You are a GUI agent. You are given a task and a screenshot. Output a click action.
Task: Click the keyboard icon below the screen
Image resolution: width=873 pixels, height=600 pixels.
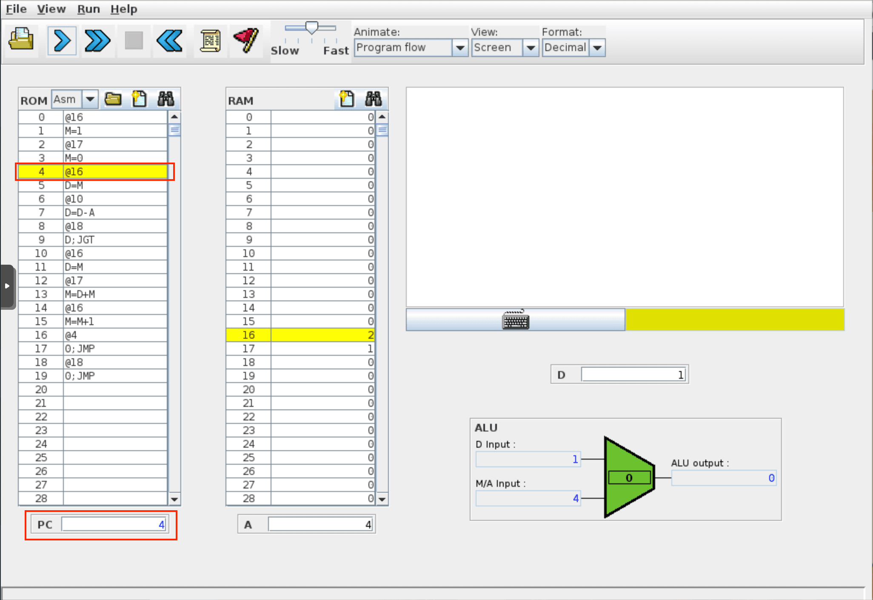tap(516, 320)
